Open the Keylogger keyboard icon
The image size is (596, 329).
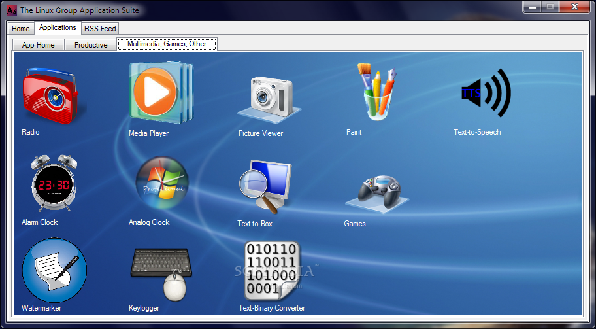161,274
